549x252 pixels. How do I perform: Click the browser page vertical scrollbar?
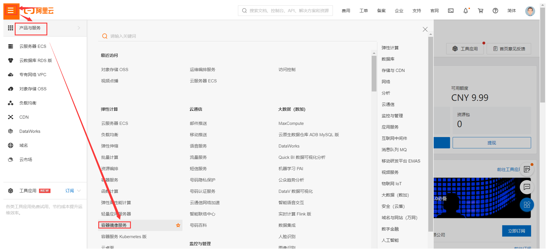click(x=542, y=55)
